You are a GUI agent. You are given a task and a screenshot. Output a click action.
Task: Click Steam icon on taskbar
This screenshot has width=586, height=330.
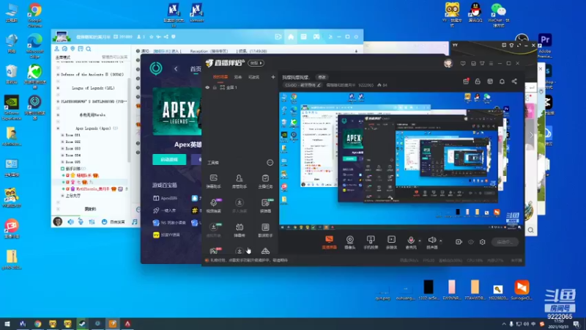click(x=82, y=323)
